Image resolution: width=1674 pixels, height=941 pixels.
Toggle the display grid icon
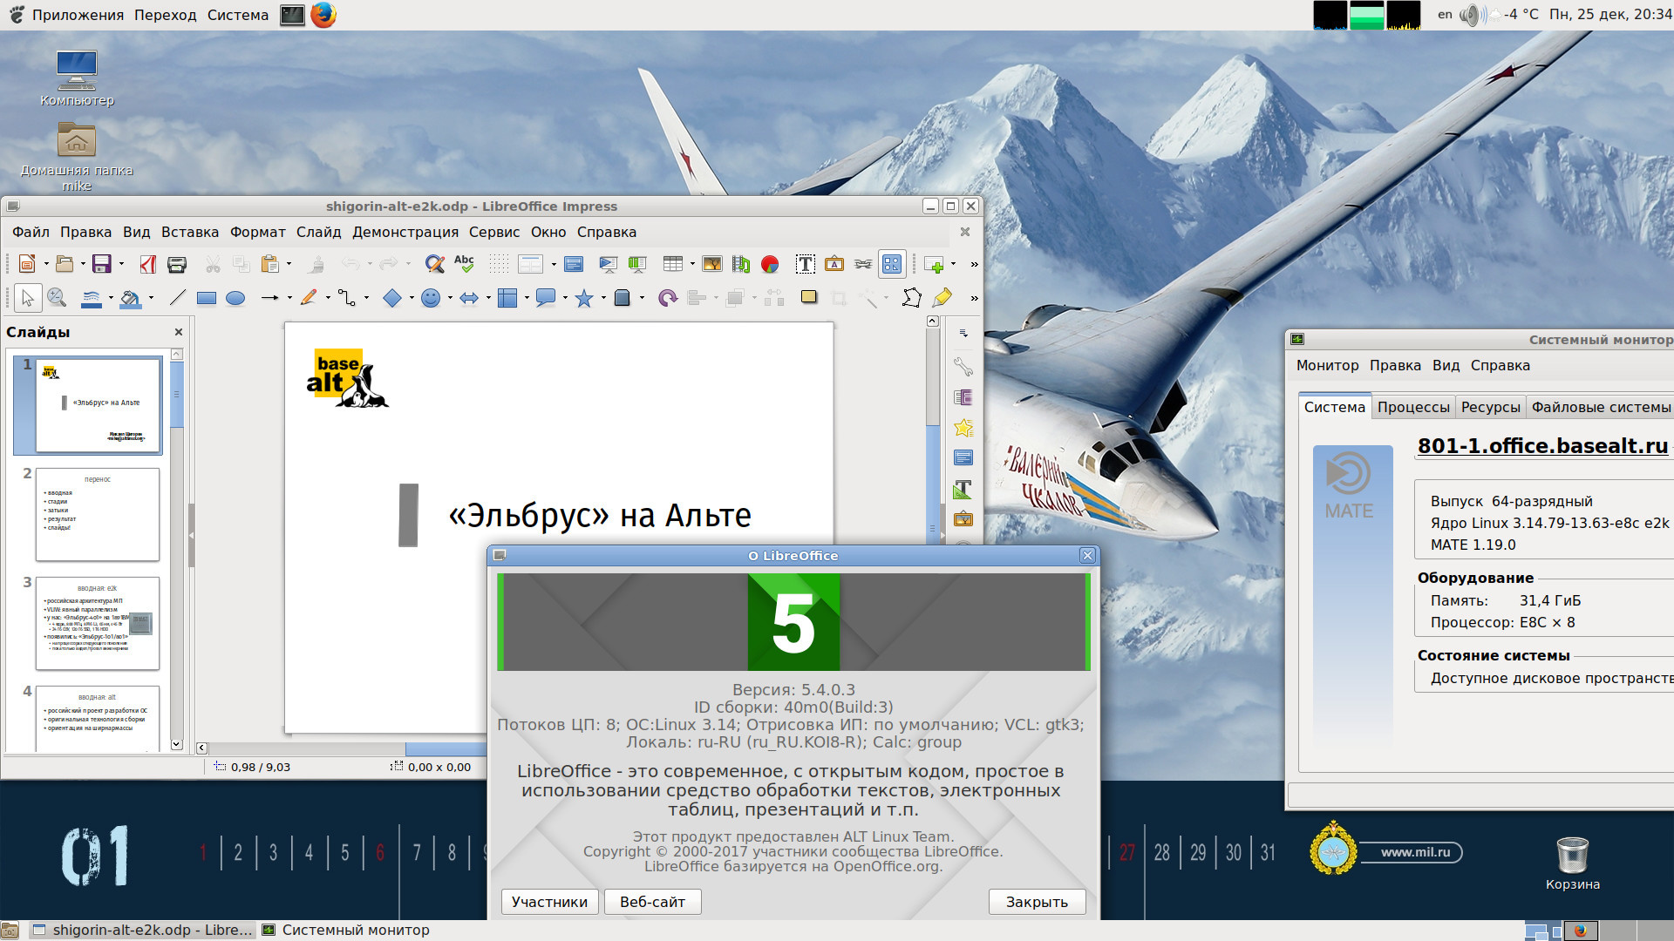point(499,264)
